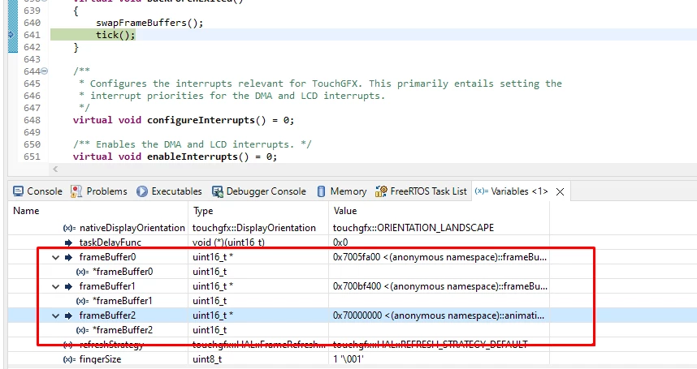
Task: Click configureInterrupts() declaration line 648
Action: tap(184, 120)
